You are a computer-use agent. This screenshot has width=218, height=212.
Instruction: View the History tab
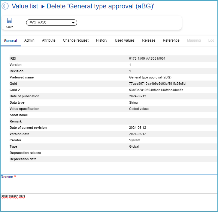(101, 40)
